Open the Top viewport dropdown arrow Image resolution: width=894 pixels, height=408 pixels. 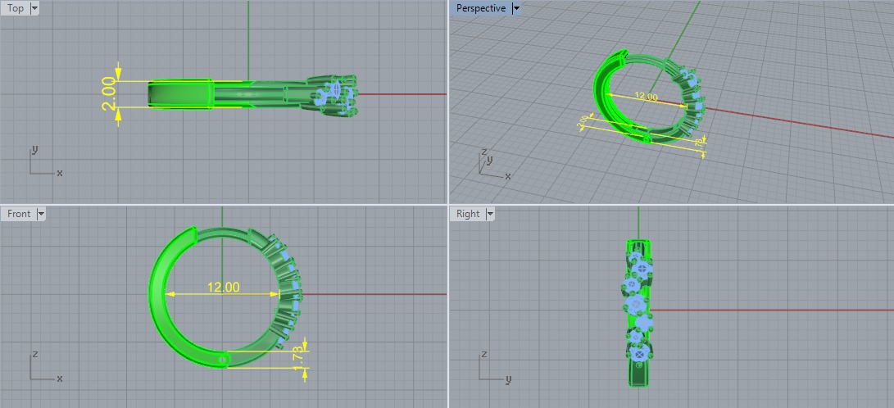34,8
